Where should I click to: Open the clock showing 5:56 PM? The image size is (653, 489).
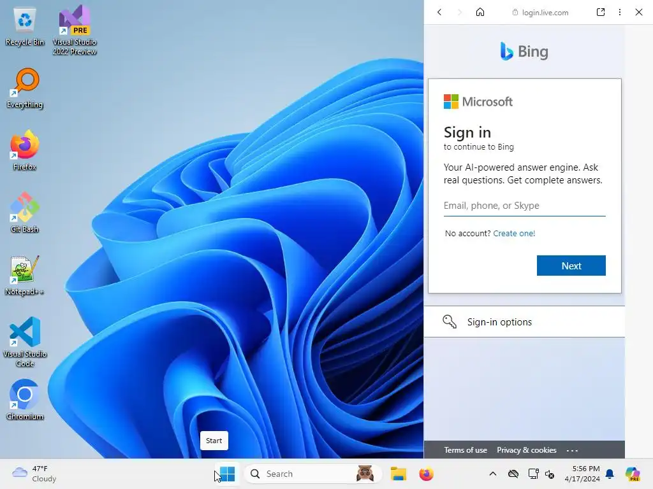582,474
